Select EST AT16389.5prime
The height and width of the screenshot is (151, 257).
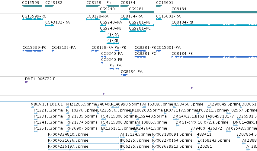[x=144, y=108]
